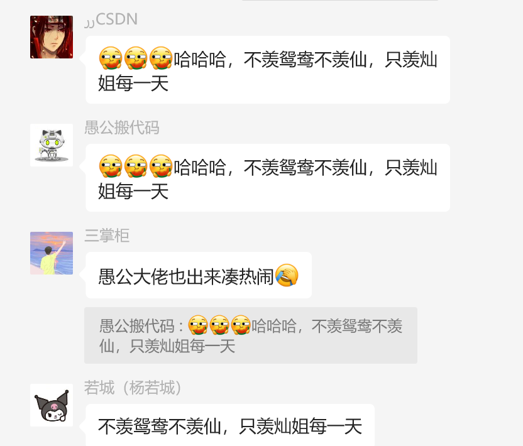Click first watermelon emoji in 愚公搬代码's message
The image size is (523, 446).
coord(111,166)
